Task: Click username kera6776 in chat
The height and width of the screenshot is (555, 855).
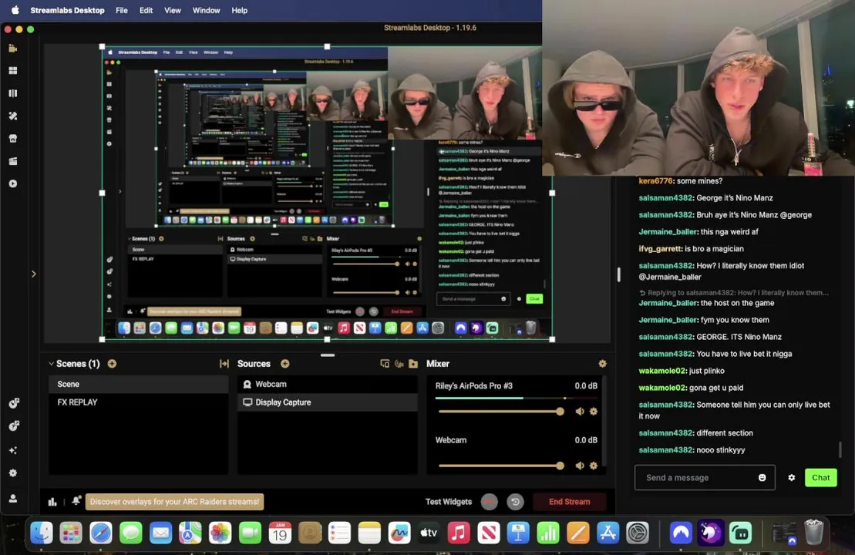Action: tap(655, 181)
